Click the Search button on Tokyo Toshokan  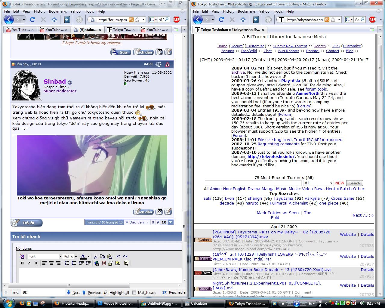point(354,183)
